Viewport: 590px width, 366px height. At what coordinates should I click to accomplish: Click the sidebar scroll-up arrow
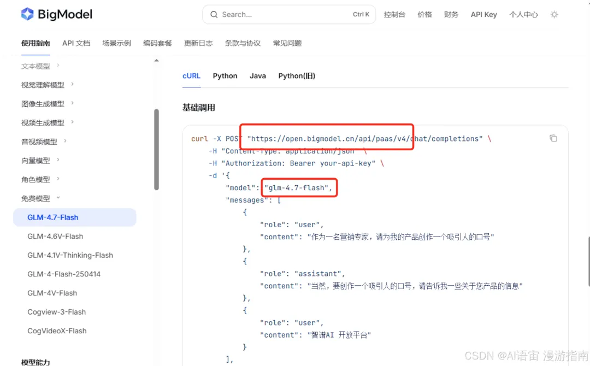(157, 61)
